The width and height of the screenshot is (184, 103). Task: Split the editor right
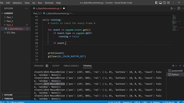(x=179, y=8)
